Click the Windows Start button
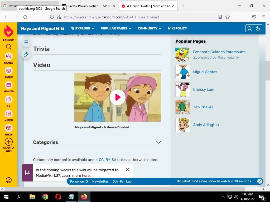The image size is (270, 202). pos(6,197)
